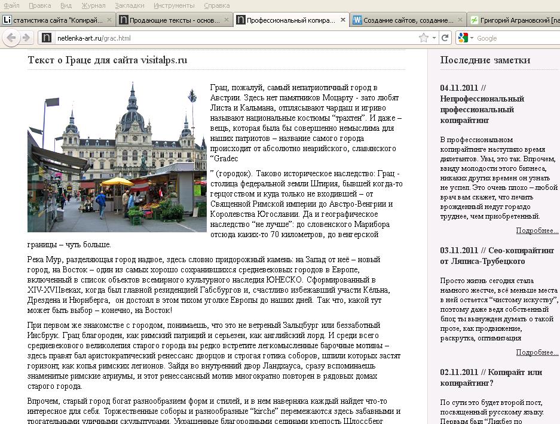Open the Закладки menu
The image size is (560, 424).
pos(130,5)
